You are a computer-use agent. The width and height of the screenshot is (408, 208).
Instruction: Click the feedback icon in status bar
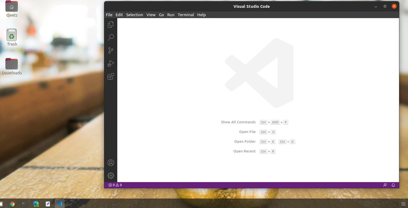coord(385,185)
